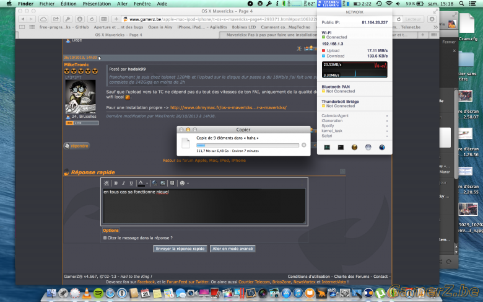Launch Spotify from the Dock
Screen dimensions: 483x302
(98, 293)
